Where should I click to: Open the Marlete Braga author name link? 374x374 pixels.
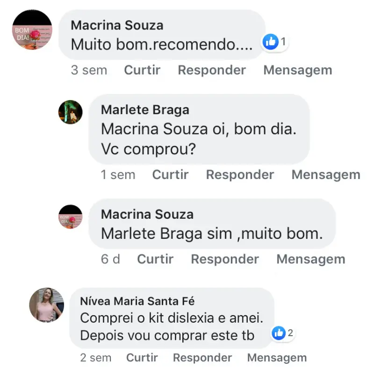(x=145, y=110)
